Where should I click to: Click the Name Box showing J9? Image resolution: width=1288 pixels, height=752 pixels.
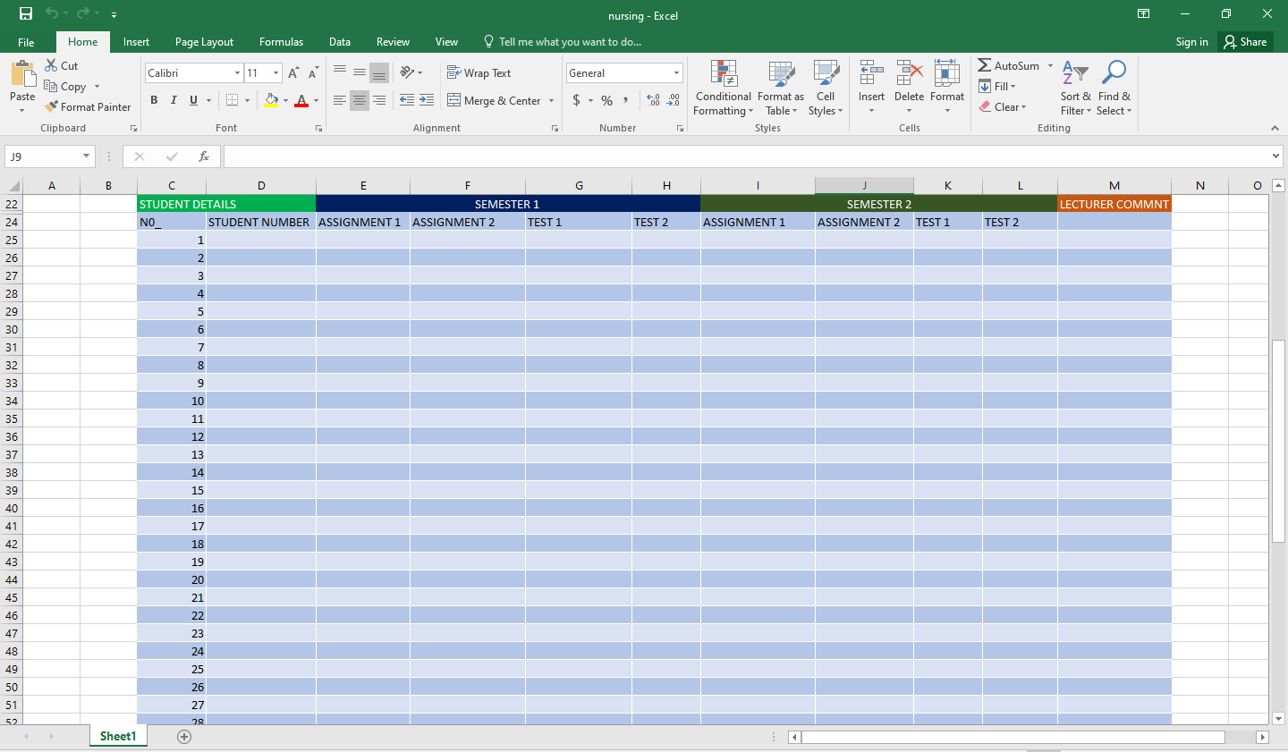[x=43, y=156]
